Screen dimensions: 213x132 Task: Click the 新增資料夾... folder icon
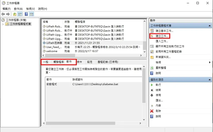click(152, 57)
